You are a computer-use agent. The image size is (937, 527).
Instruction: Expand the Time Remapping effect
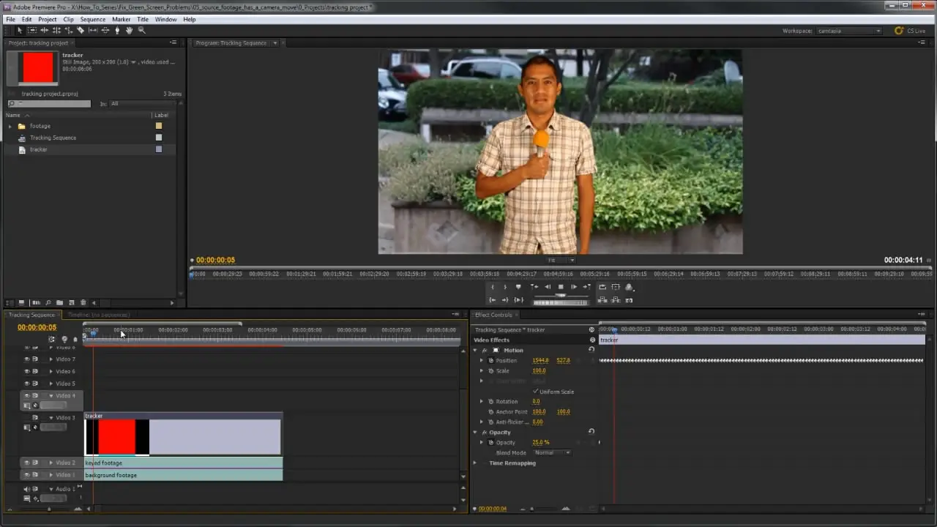click(x=475, y=463)
